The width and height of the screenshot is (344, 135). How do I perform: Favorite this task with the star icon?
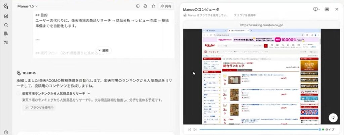pos(153,6)
